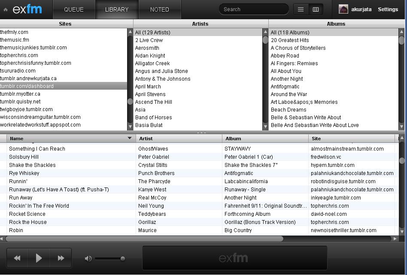Sort tracks by the Site column
Screen dimensions: 407x275
pos(352,139)
